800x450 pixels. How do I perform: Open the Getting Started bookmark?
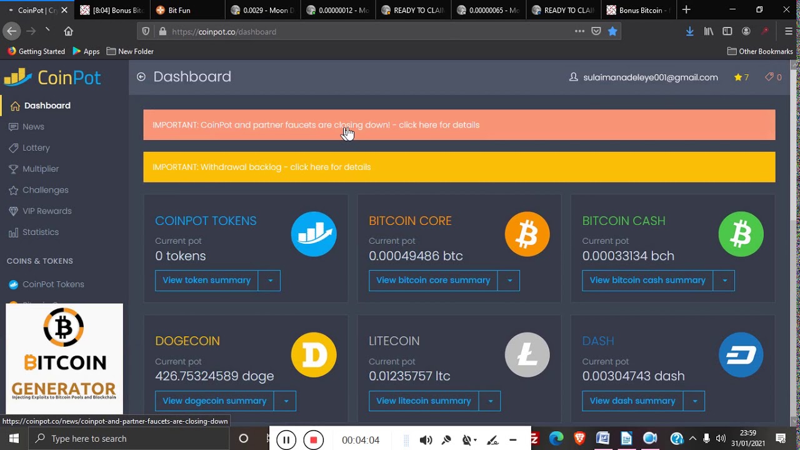pyautogui.click(x=36, y=51)
